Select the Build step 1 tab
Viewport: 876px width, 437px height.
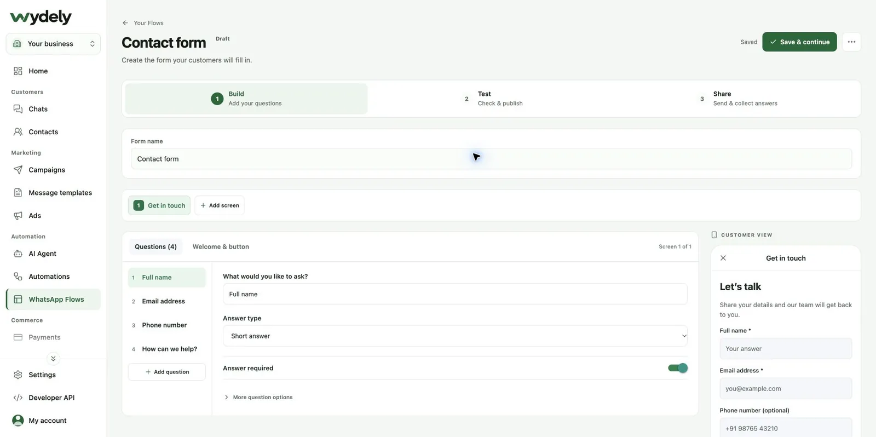coord(246,99)
